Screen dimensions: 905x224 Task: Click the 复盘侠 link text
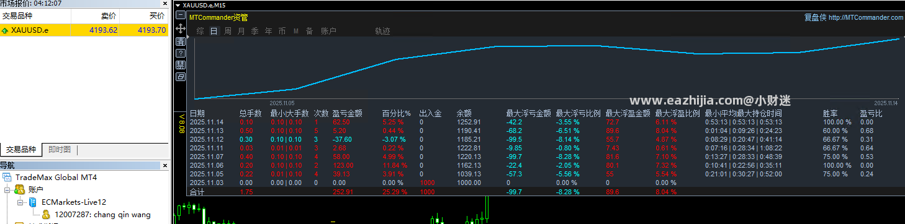coord(815,17)
